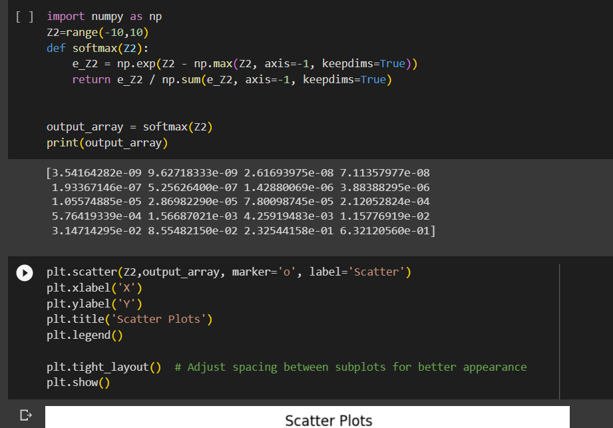
Task: Click the keepdims=True keyword argument
Action: pyautogui.click(x=365, y=63)
